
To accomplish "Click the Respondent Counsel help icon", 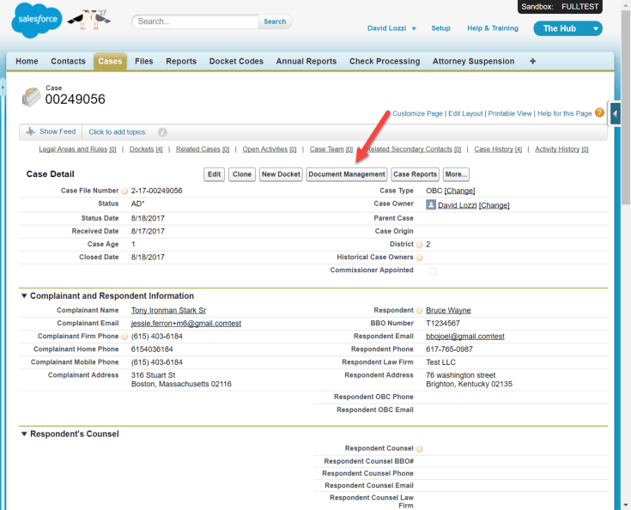I will pos(419,448).
